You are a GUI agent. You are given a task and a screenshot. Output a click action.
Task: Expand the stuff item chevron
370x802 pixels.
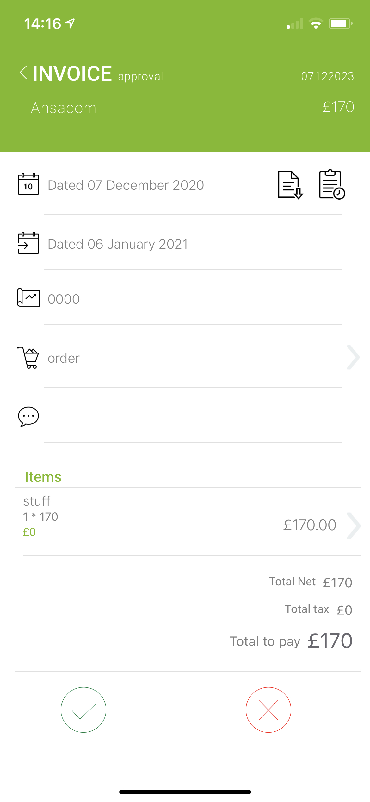[354, 526]
